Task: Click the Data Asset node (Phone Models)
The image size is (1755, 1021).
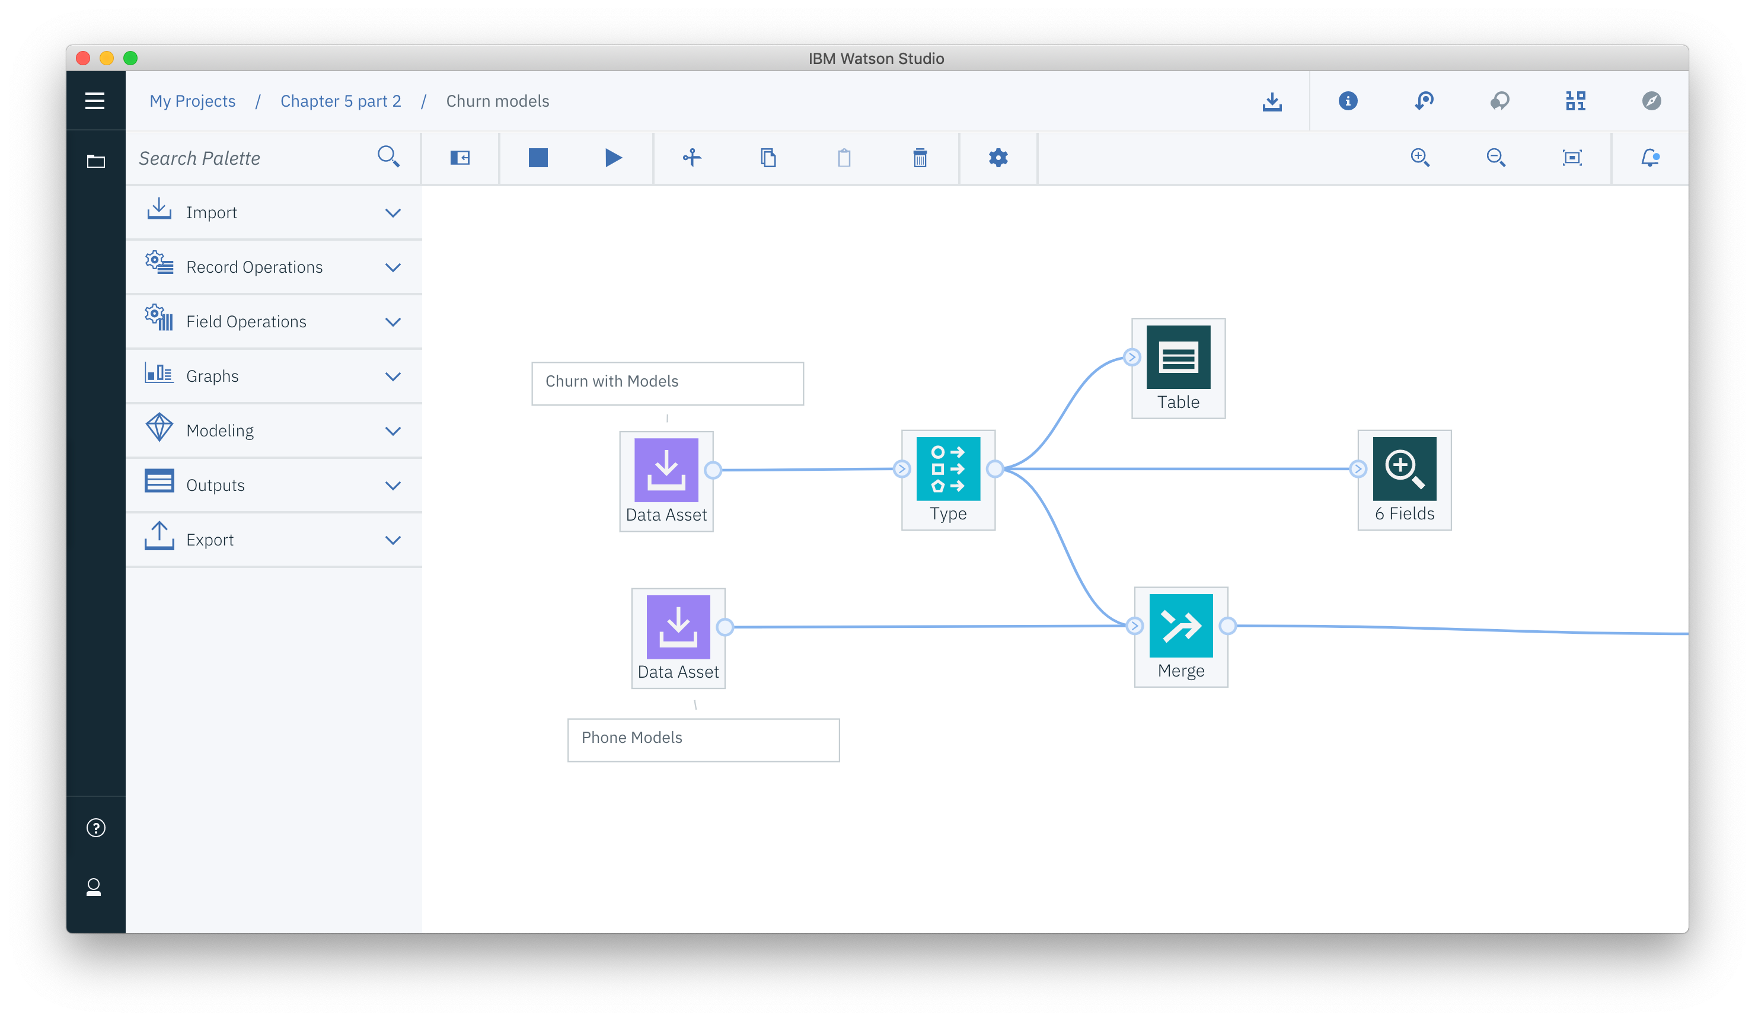Action: tap(677, 626)
